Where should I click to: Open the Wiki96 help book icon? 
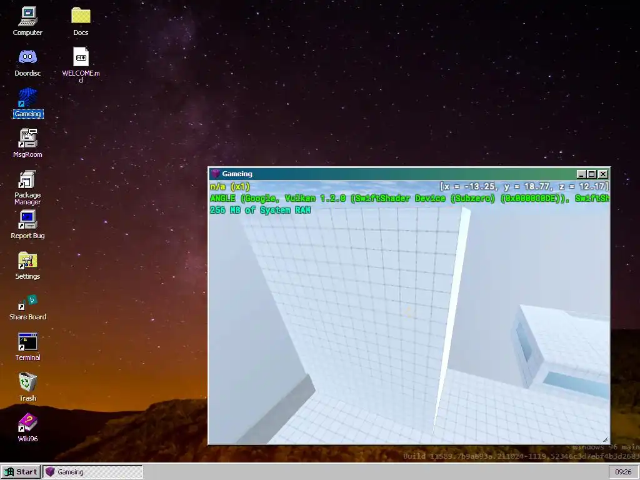coord(27,427)
